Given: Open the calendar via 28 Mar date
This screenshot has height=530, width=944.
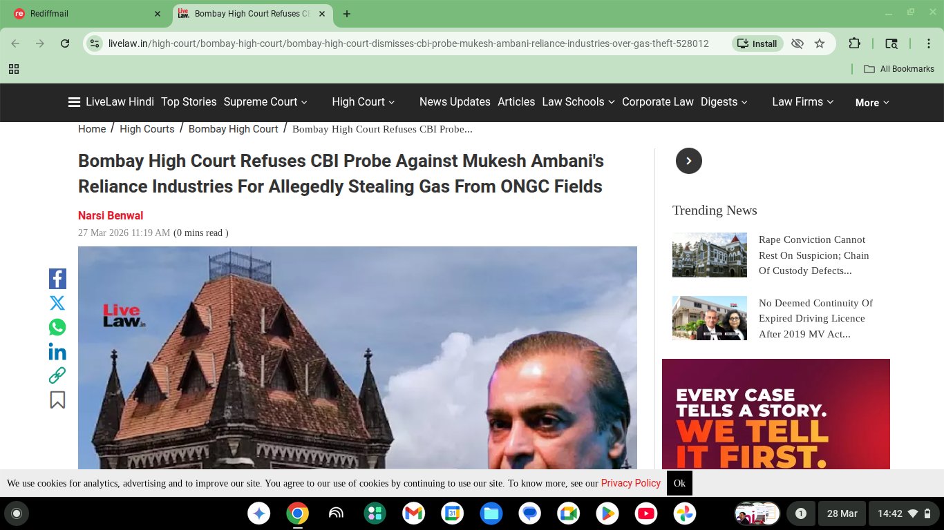Looking at the screenshot, I should coord(842,513).
